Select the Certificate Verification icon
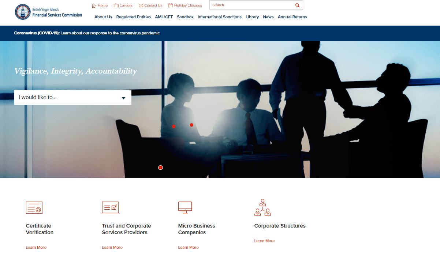This screenshot has width=440, height=255. [x=34, y=207]
